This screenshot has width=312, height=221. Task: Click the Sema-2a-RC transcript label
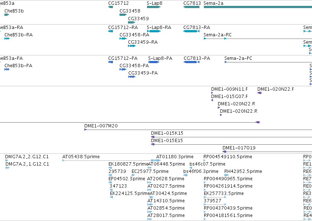coord(217,35)
